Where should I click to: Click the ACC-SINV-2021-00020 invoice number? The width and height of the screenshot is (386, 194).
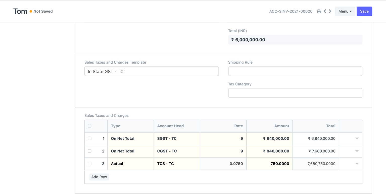coord(291,11)
